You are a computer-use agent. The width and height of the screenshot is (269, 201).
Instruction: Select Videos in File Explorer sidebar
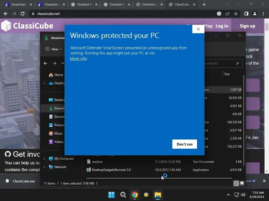(56, 142)
